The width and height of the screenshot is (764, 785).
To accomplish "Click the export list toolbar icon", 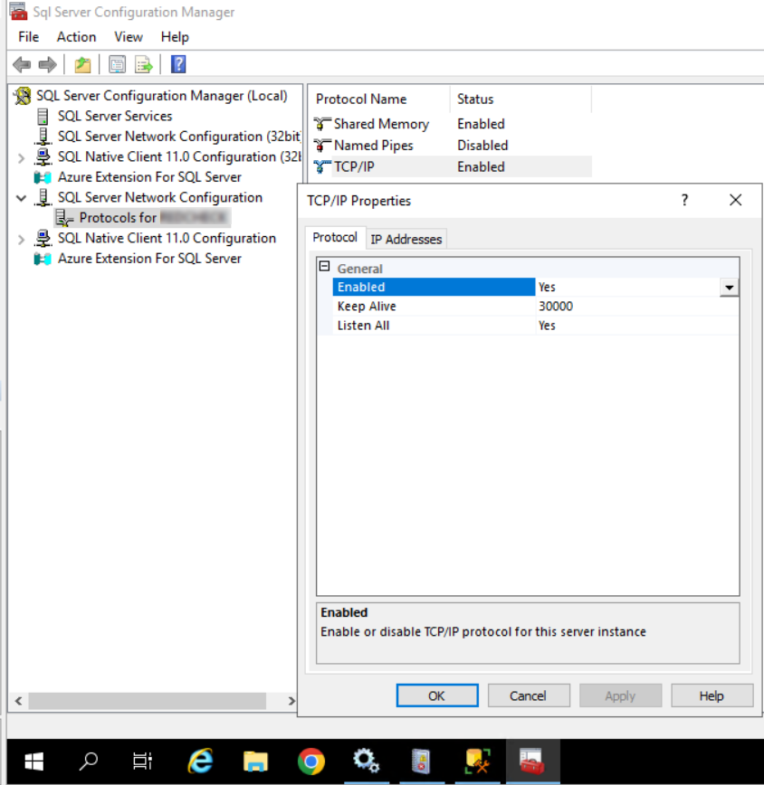I will click(x=143, y=63).
